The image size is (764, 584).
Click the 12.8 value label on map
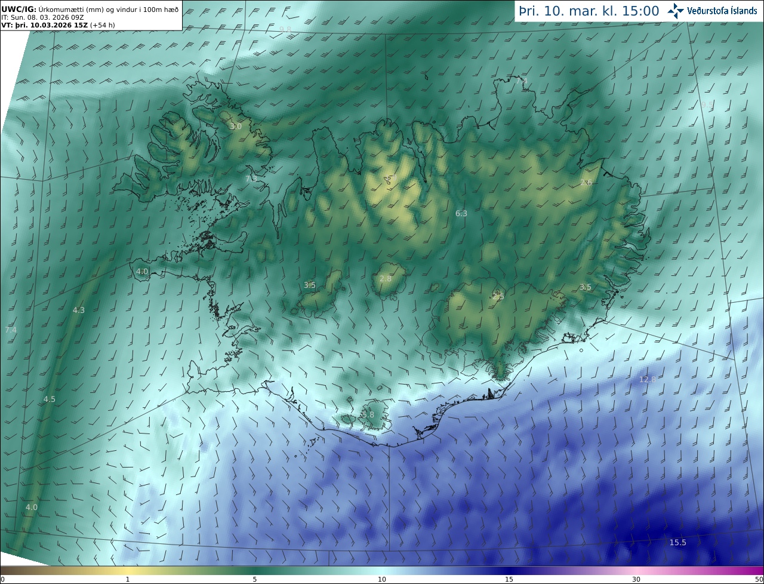point(648,379)
